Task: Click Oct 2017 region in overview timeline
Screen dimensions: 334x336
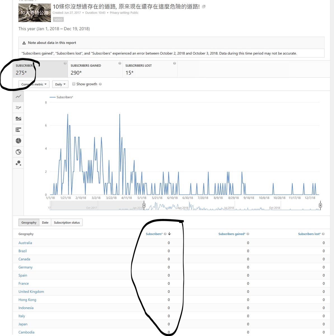Action: coord(92,208)
